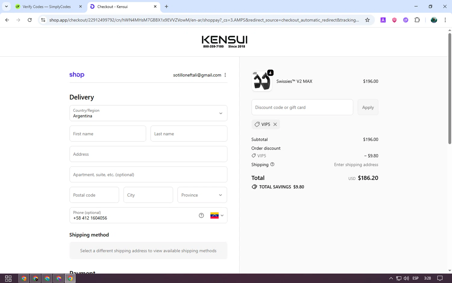452x283 pixels.
Task: Click the page vertical scrollbar
Action: [x=450, y=88]
